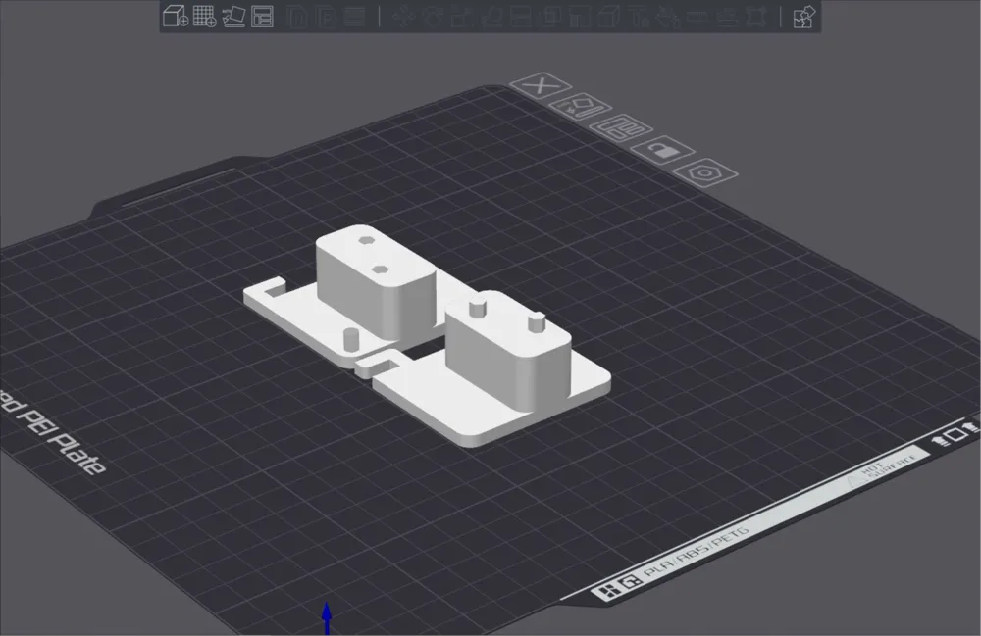
Task: Click the PLA/ABS/PETG plate label
Action: [697, 551]
